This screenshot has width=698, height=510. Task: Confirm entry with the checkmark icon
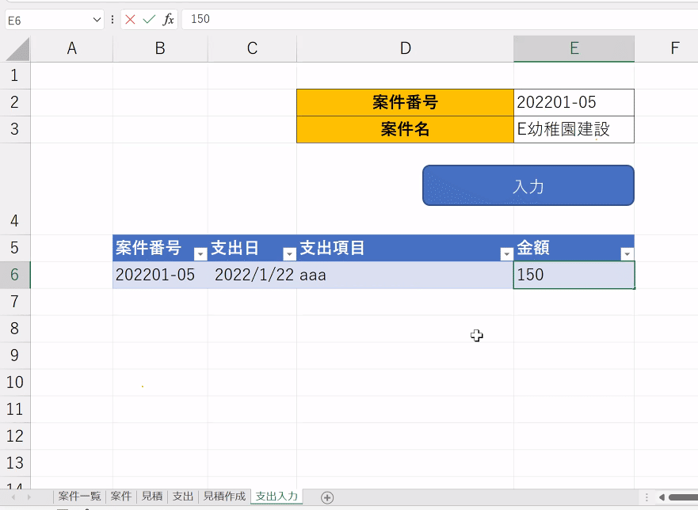coord(149,19)
